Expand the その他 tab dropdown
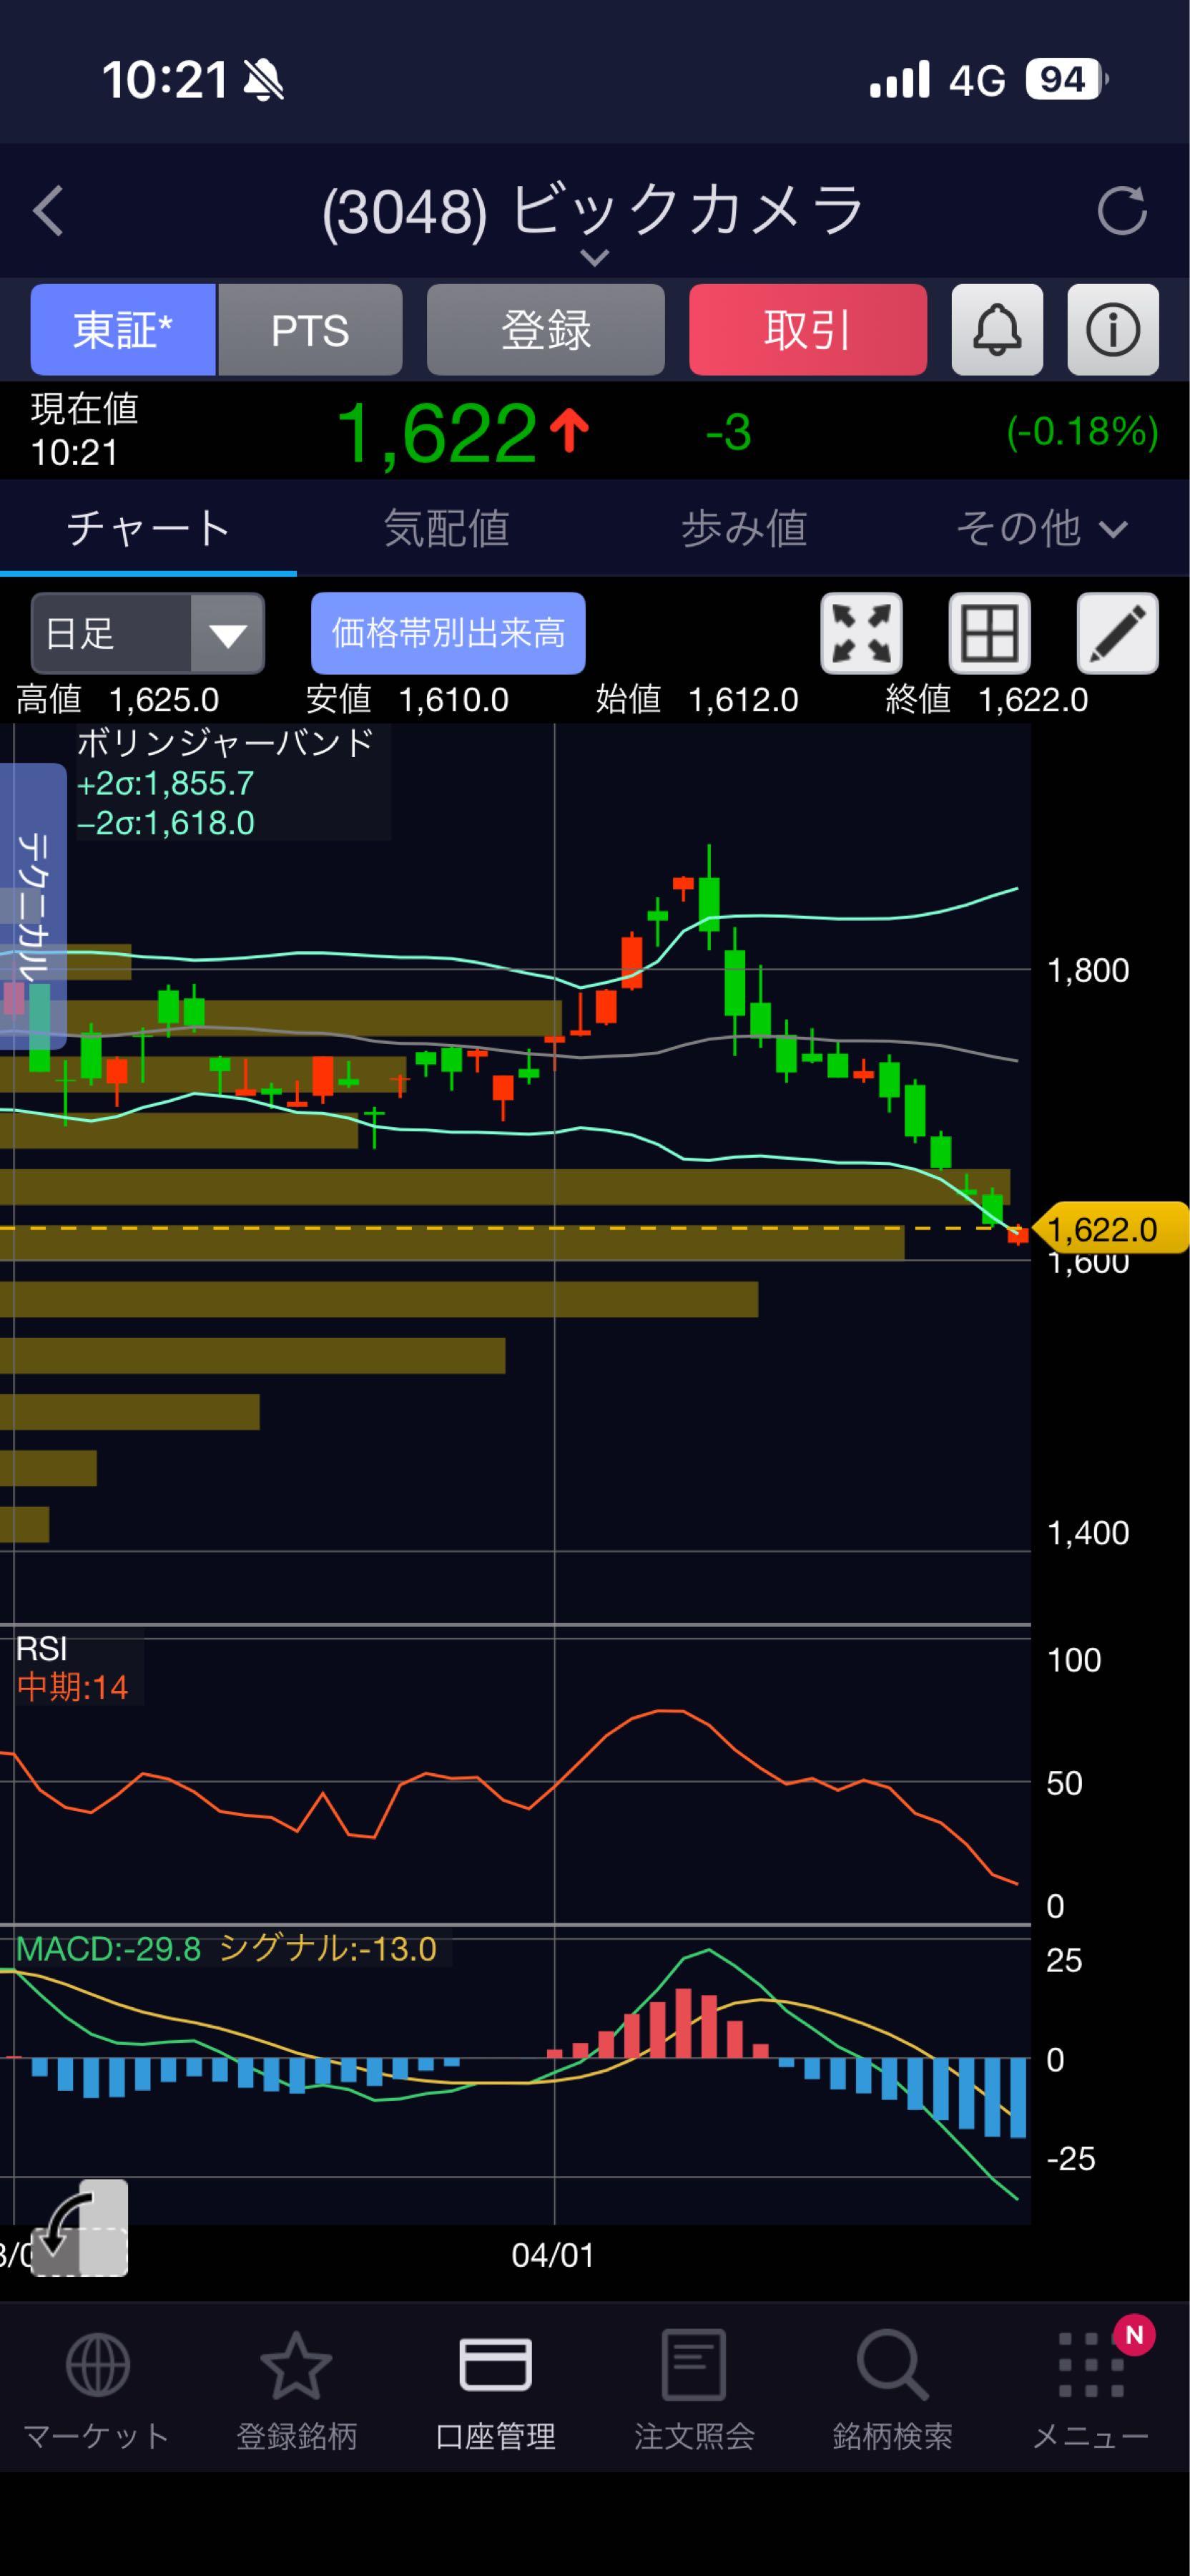This screenshot has height=2576, width=1190. click(x=1042, y=528)
